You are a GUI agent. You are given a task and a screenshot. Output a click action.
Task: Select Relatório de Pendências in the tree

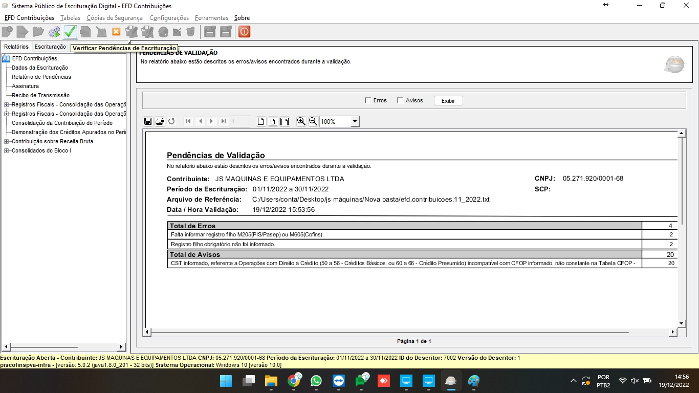pyautogui.click(x=41, y=77)
